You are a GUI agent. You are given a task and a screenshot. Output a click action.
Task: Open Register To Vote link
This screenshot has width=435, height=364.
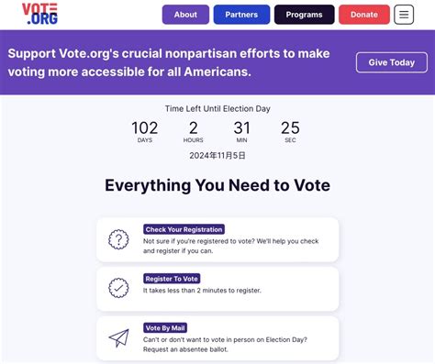coord(172,279)
